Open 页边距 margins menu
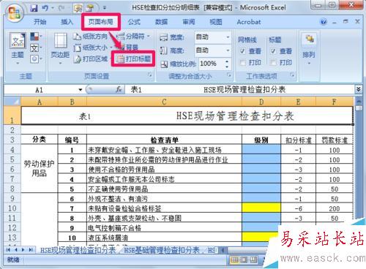Screen dimensions: 366x269 60,49
